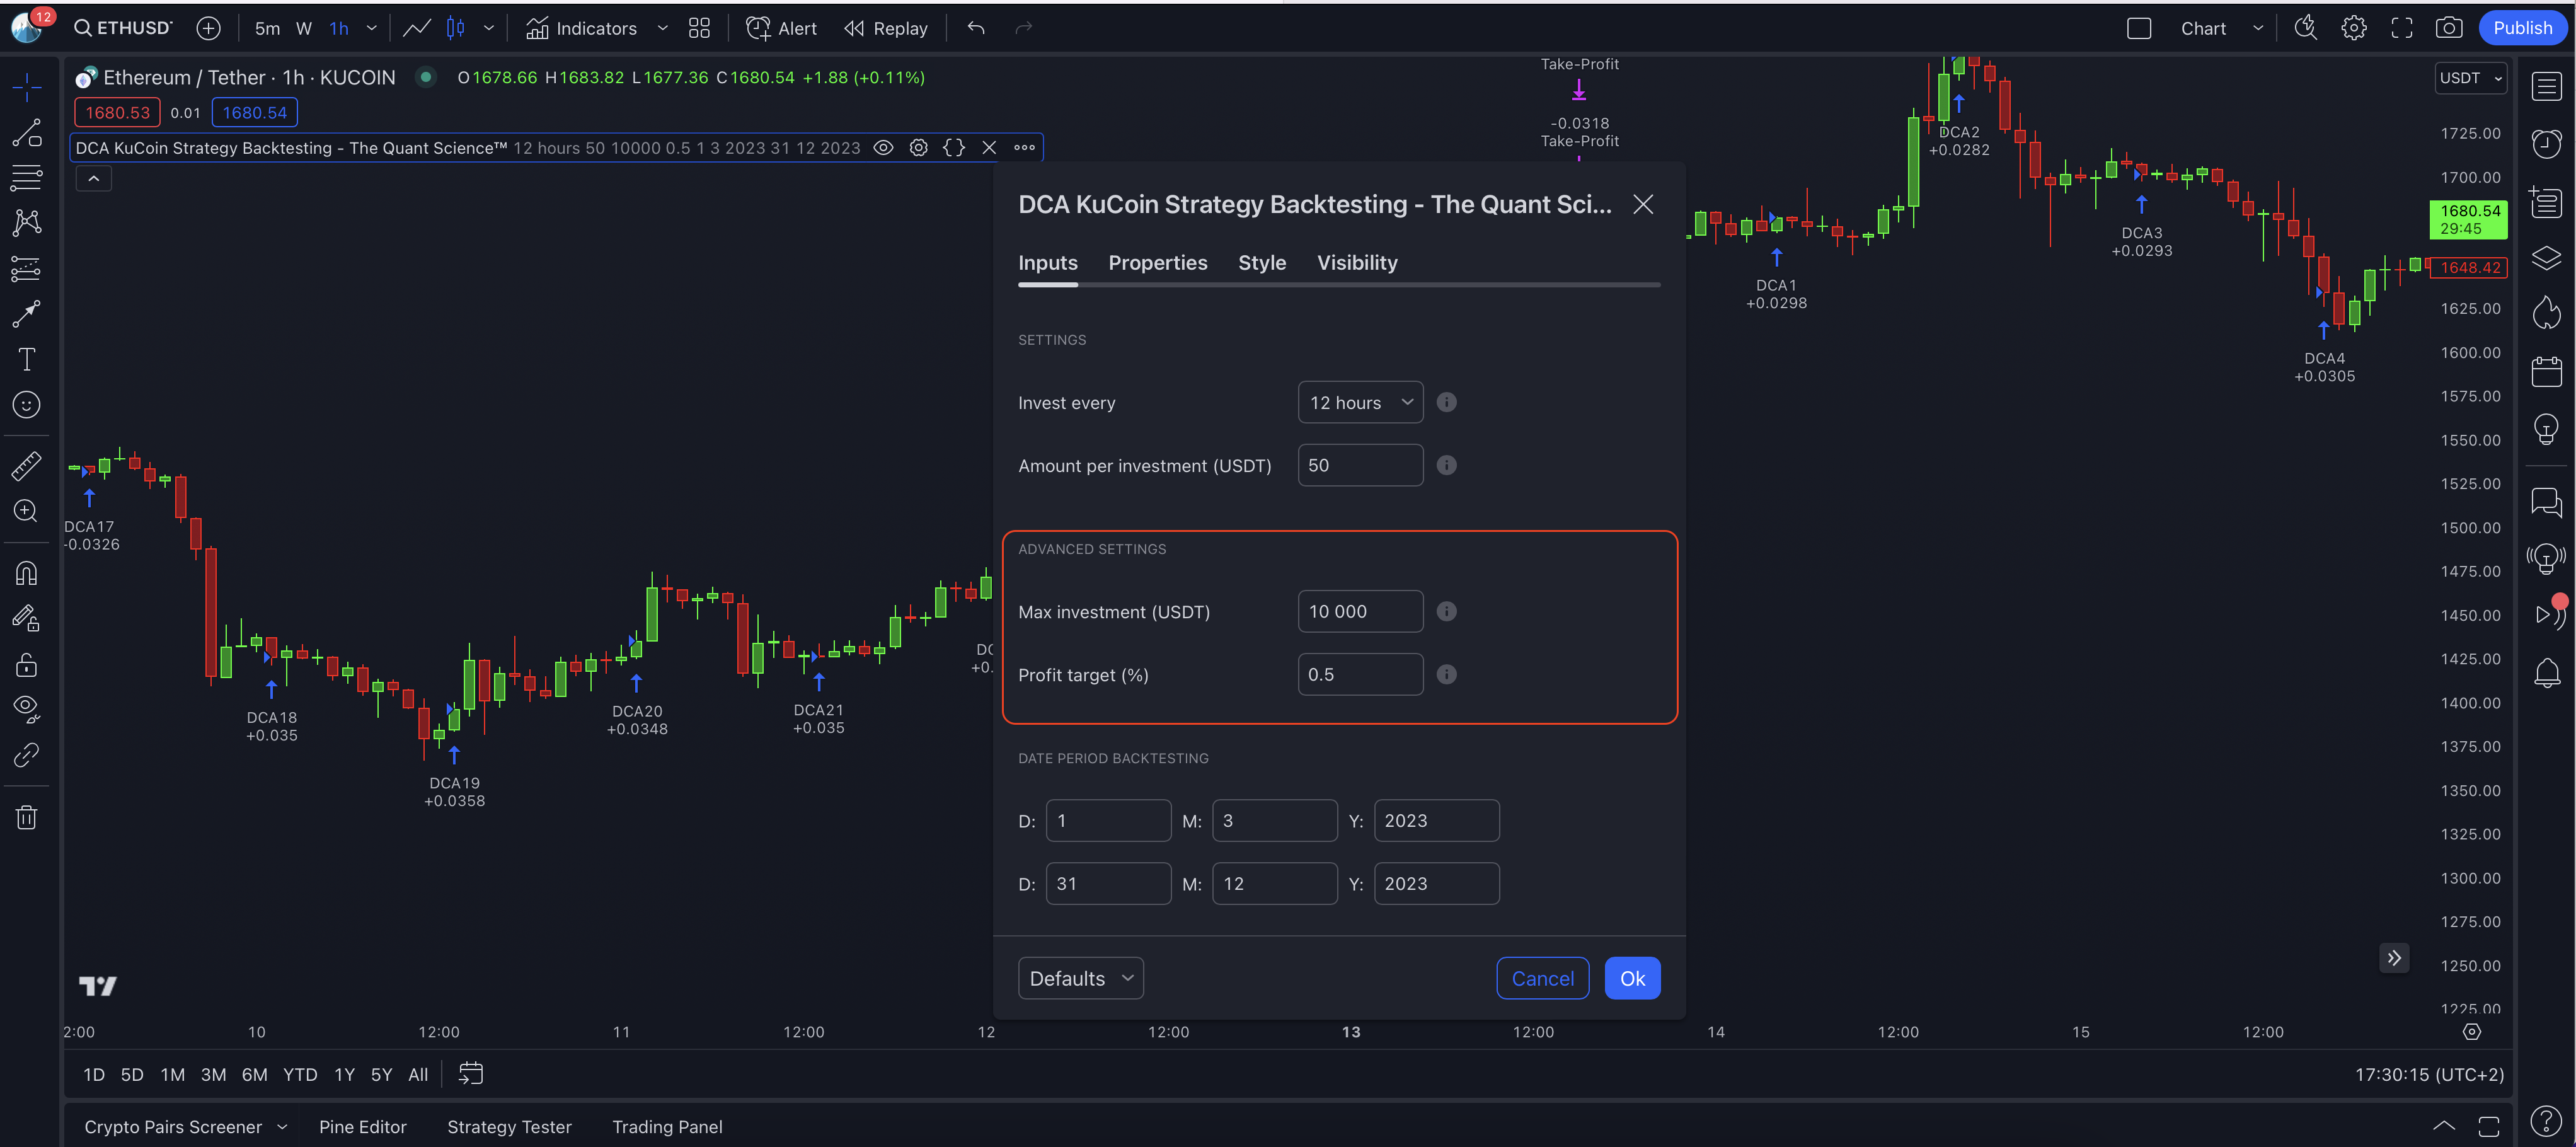Select the Text annotation tool
The width and height of the screenshot is (2576, 1147).
coord(26,360)
